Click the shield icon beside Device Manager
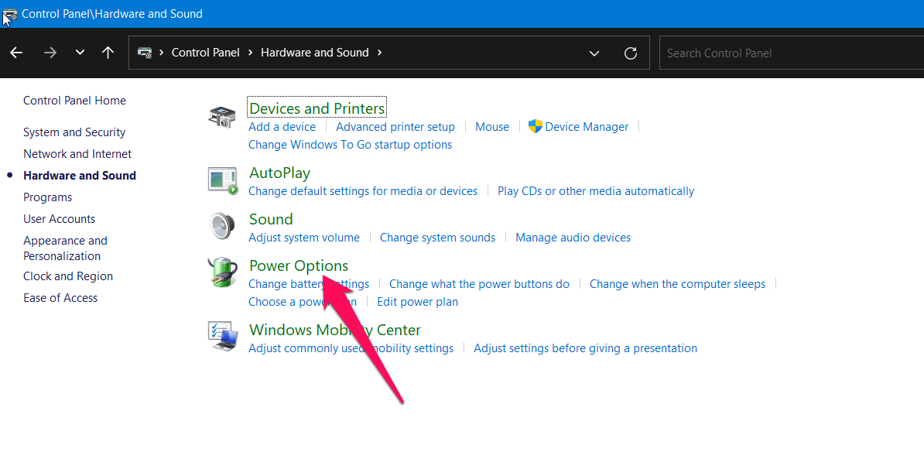The width and height of the screenshot is (924, 459). 535,126
